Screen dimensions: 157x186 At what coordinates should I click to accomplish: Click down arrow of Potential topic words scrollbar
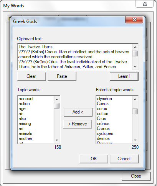135,140
